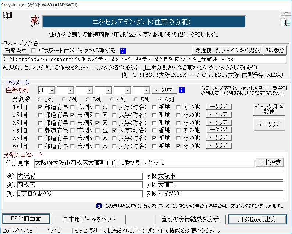The width and height of the screenshot is (292, 234).
Task: Open the third 住所の列 dropdown
Action: tap(90, 90)
